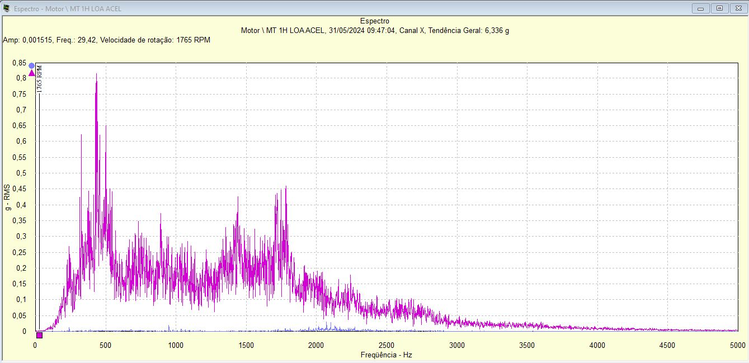Click the 3000 tick on frequency axis
This screenshot has height=363, width=749.
click(x=457, y=345)
